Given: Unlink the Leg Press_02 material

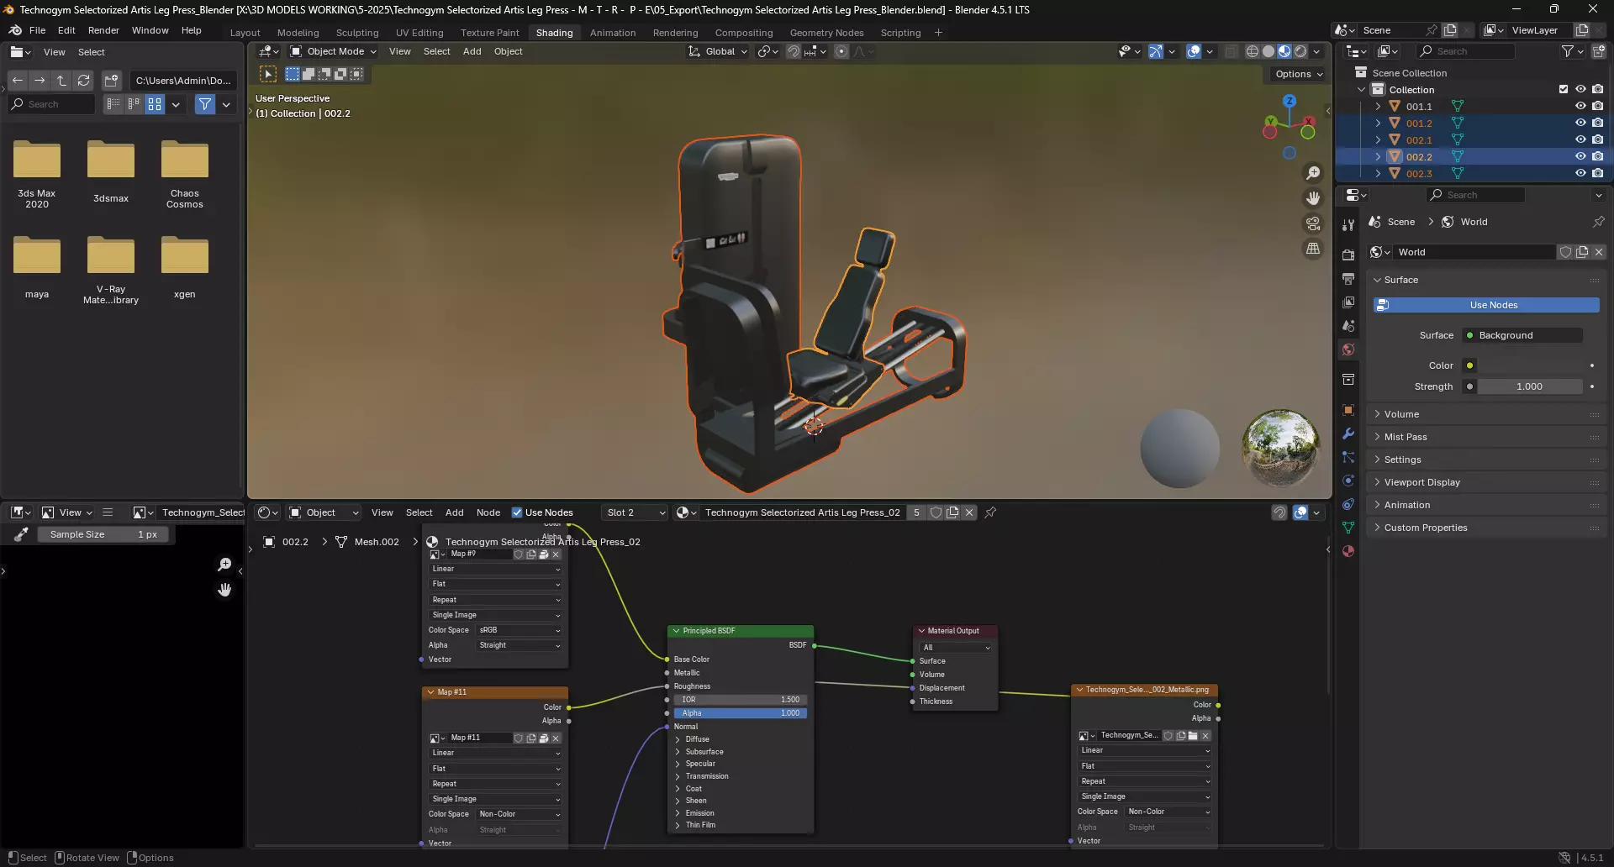Looking at the screenshot, I should click(969, 512).
